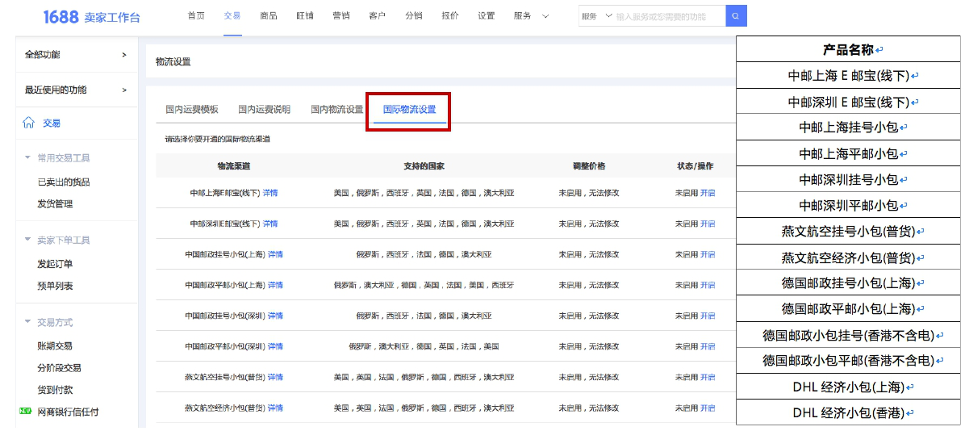Collapse the 交易方式 section triangle

(x=27, y=321)
